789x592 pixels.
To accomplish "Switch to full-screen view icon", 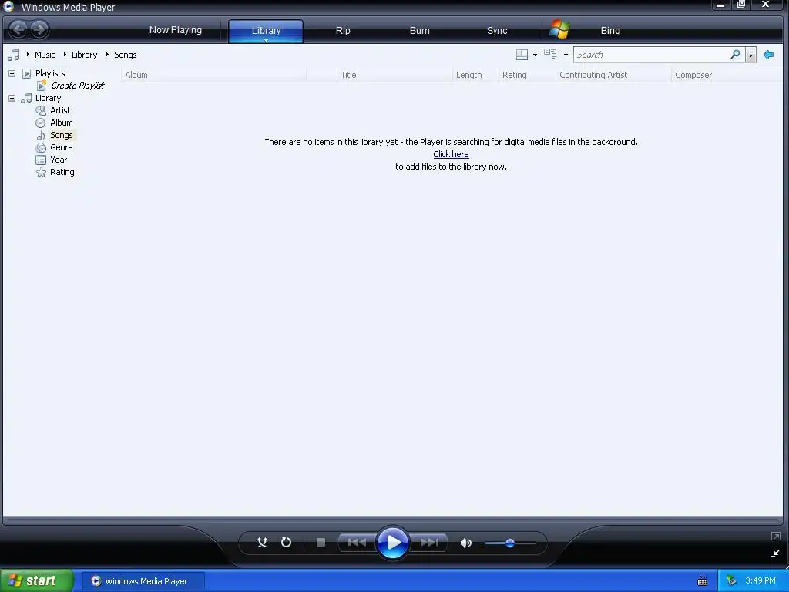I will pos(775,536).
